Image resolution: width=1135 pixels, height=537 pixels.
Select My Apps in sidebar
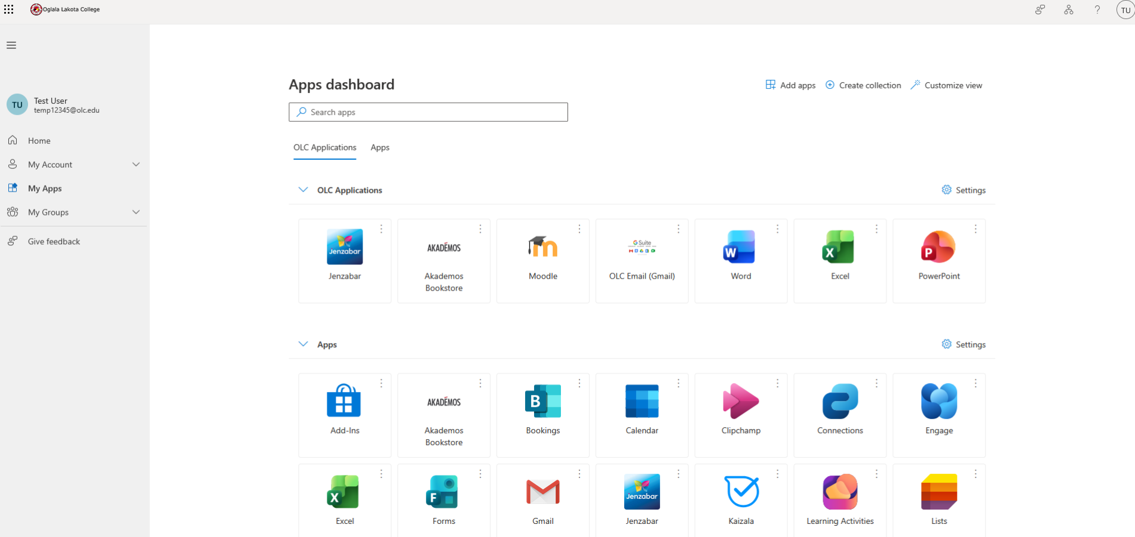[74, 189]
